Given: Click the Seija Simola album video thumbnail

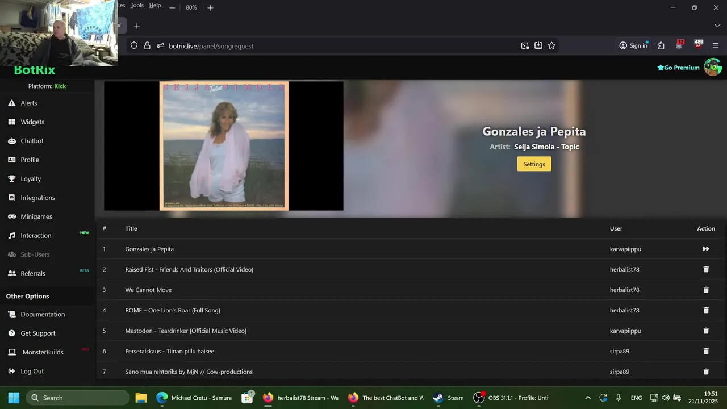Looking at the screenshot, I should click(x=224, y=146).
